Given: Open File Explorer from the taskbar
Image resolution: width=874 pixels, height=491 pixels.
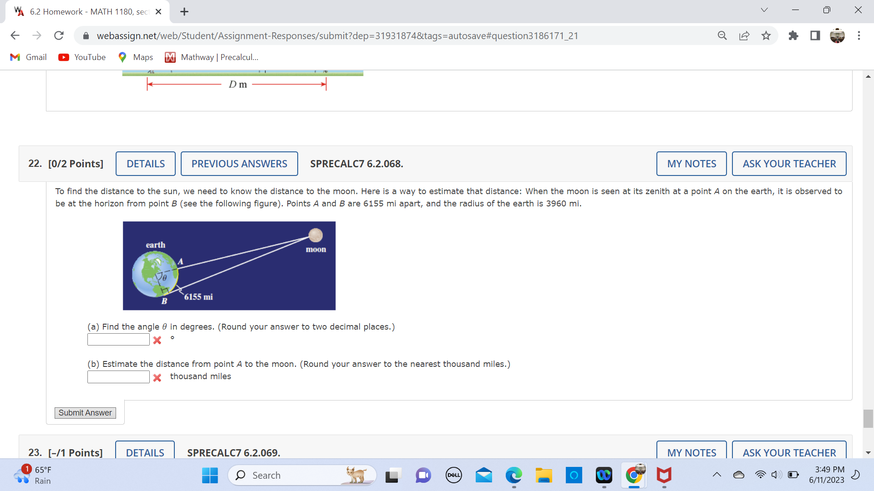Looking at the screenshot, I should 544,476.
